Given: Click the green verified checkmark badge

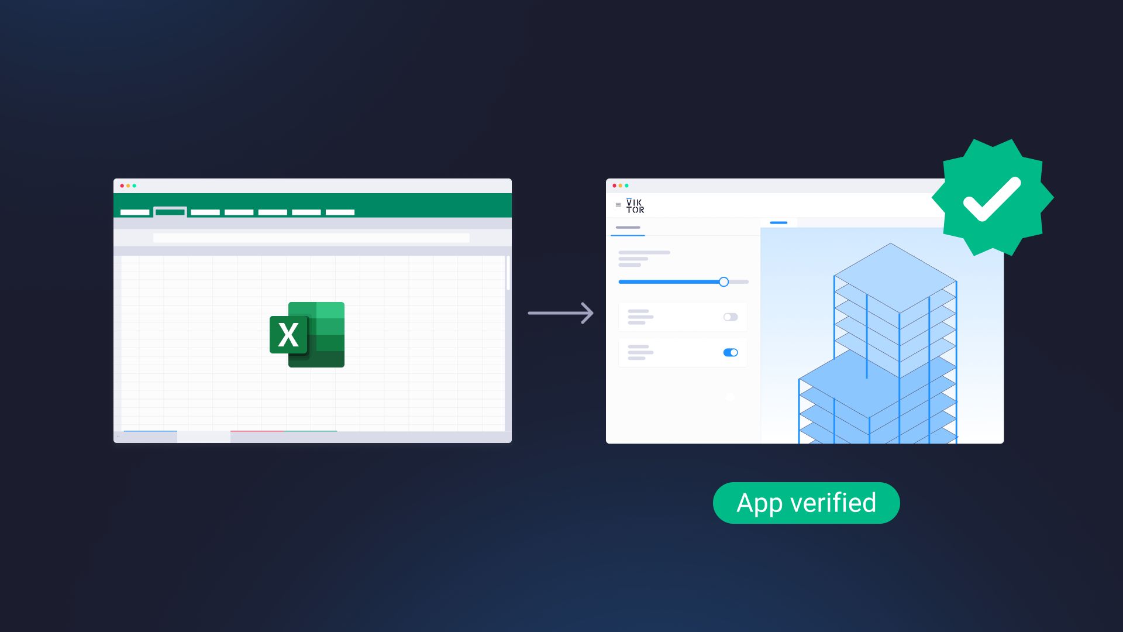Looking at the screenshot, I should pyautogui.click(x=993, y=198).
